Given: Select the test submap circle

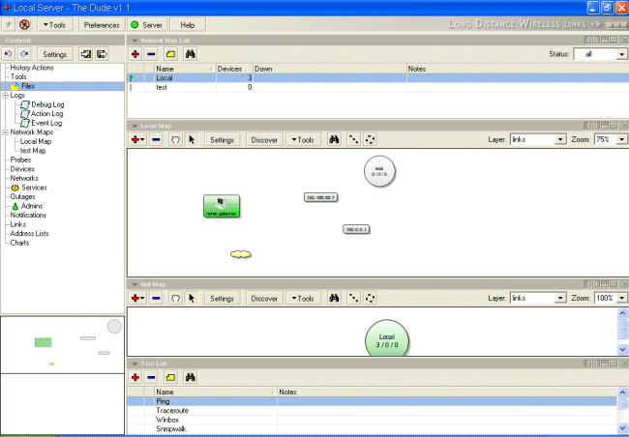Looking at the screenshot, I should [379, 171].
